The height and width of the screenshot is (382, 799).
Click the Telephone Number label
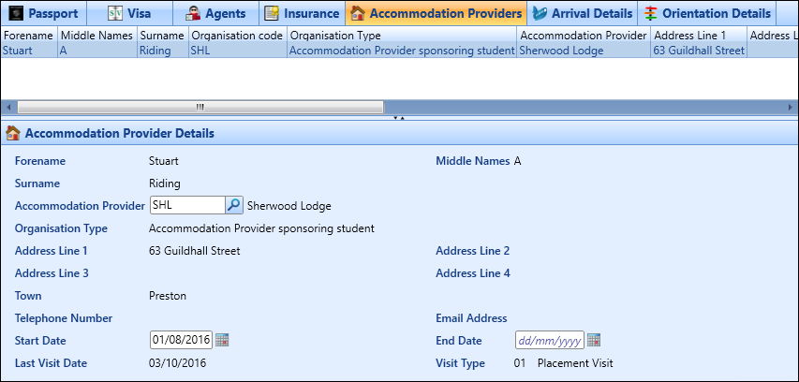[x=64, y=318]
